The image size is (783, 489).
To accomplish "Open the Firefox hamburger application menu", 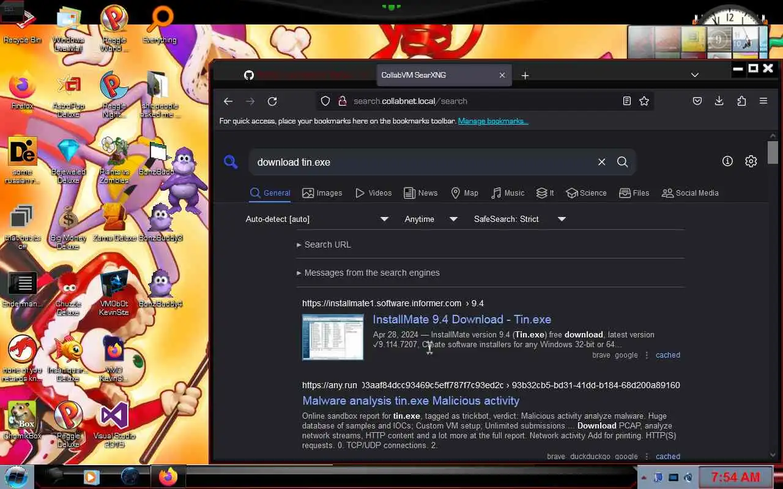I will (763, 101).
